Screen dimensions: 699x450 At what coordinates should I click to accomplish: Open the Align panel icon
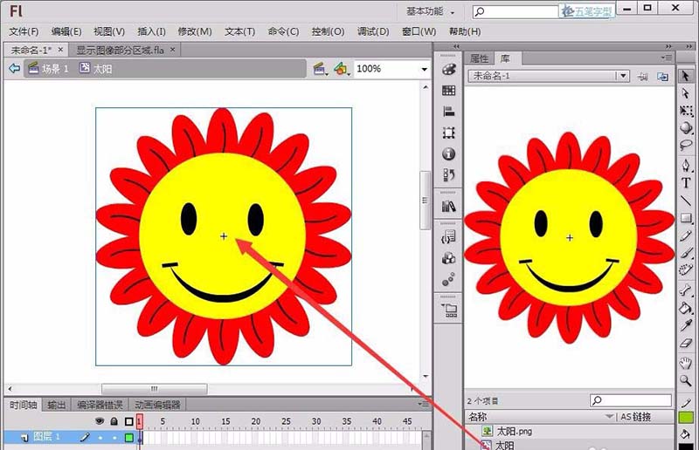tap(448, 112)
